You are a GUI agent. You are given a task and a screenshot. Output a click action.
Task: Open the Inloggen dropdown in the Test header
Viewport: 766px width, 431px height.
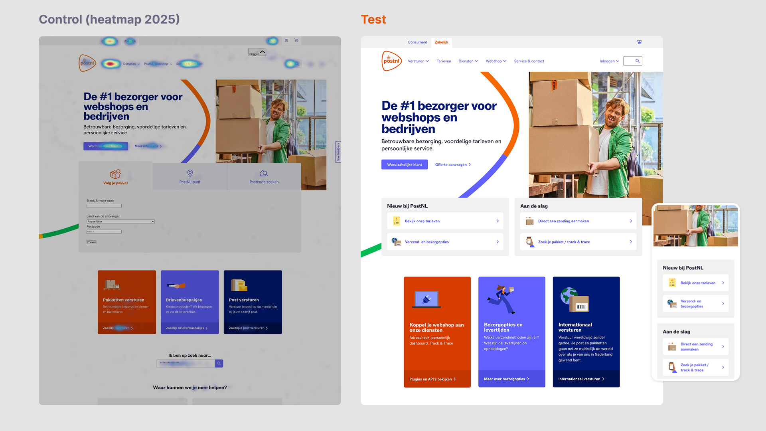(x=609, y=61)
